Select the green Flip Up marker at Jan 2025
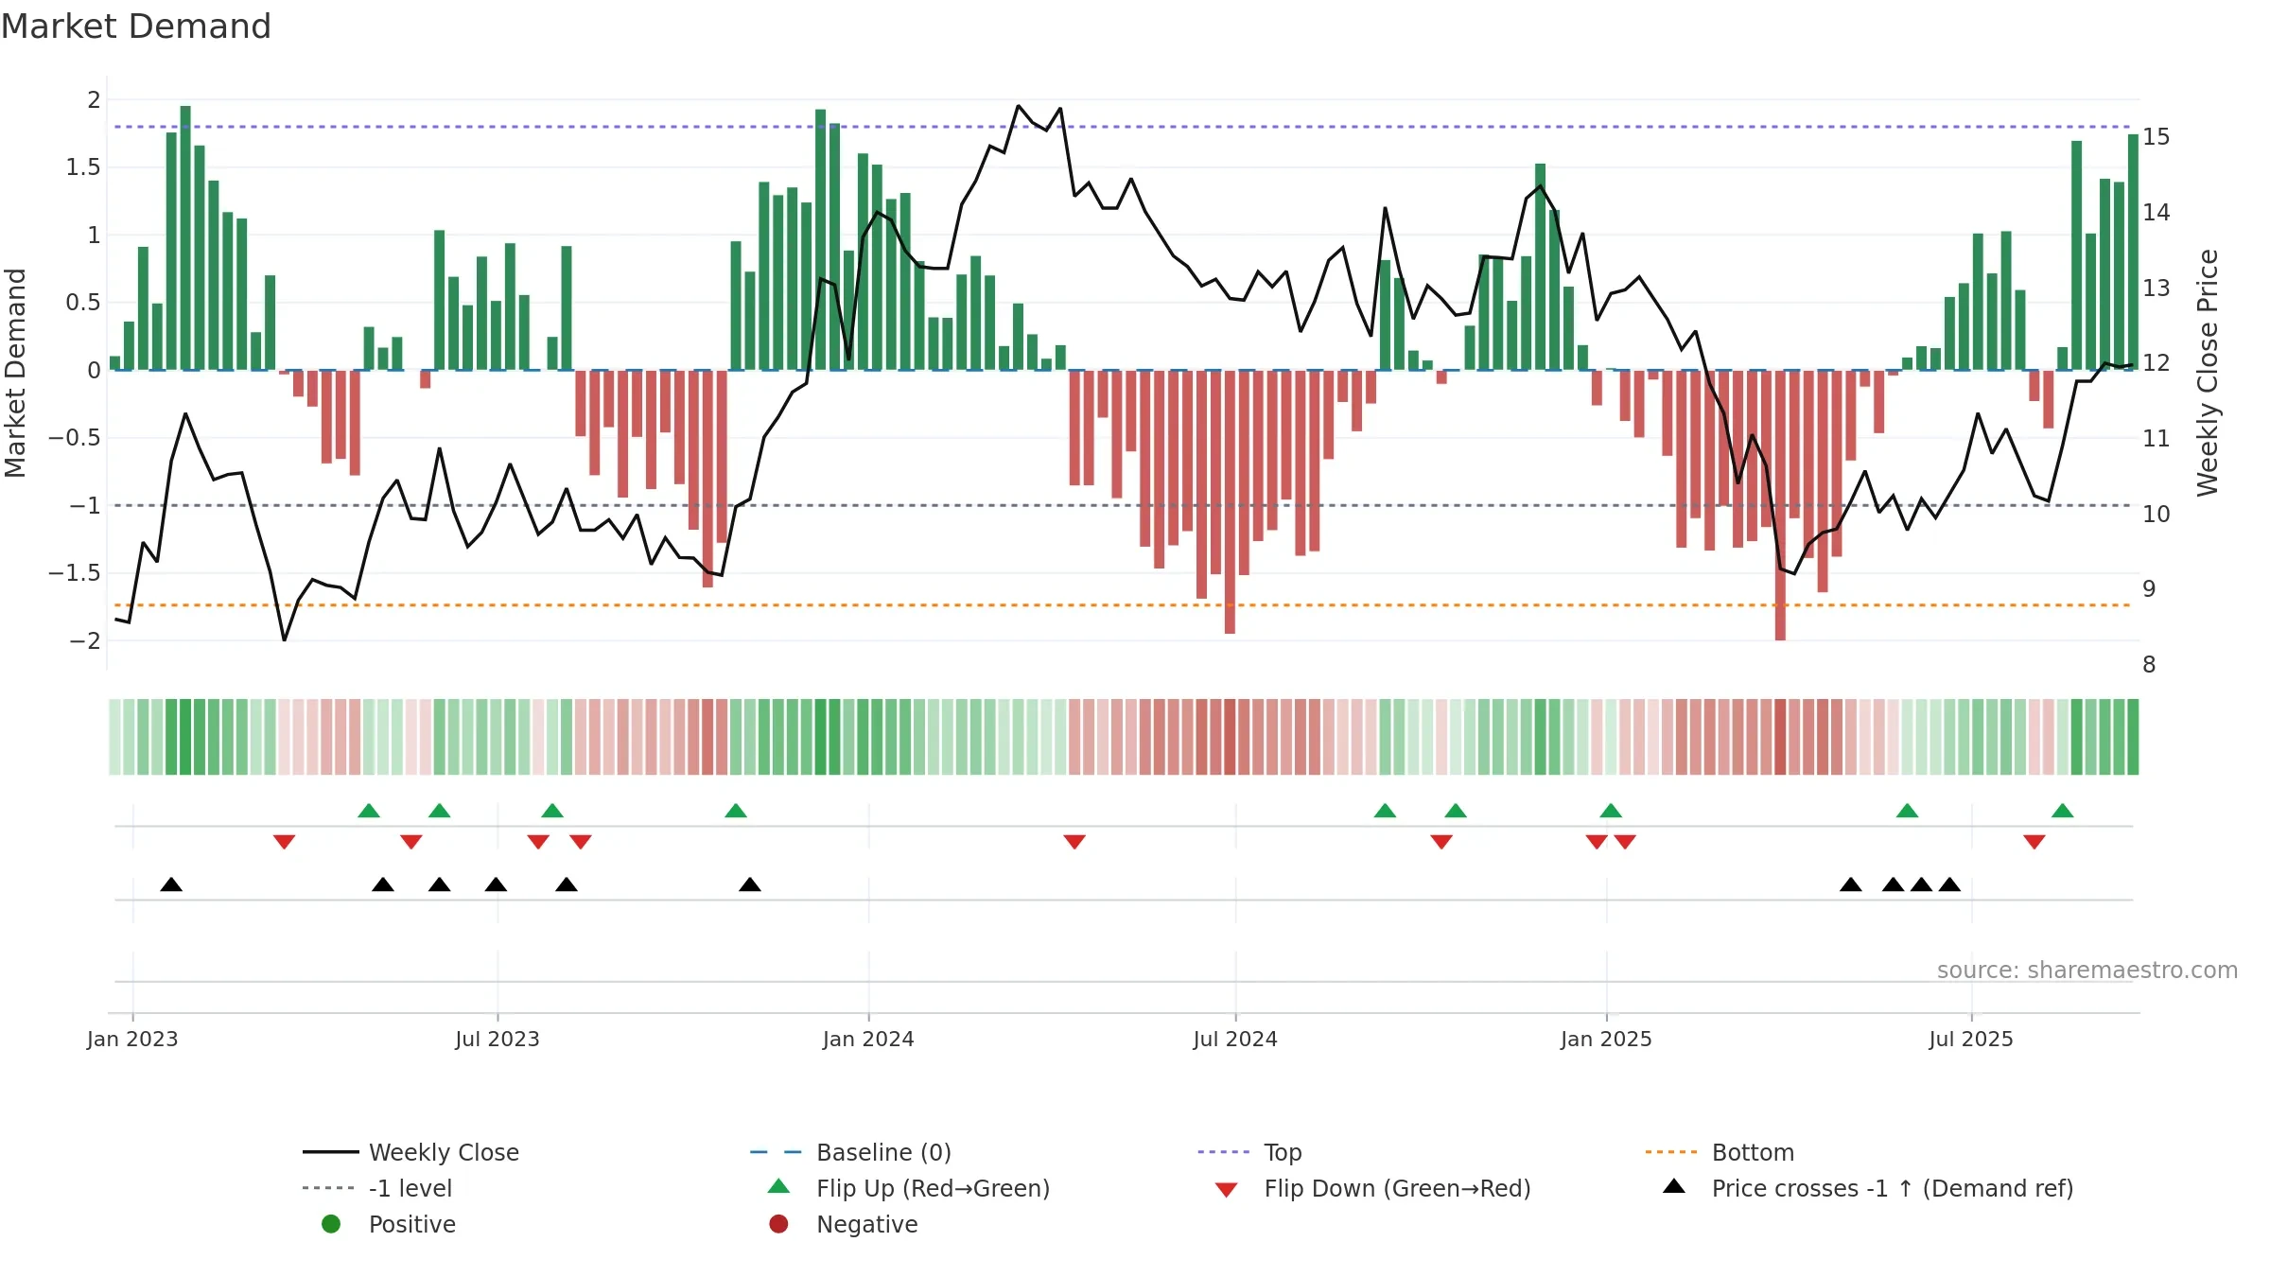Screen dimensions: 2270x1277 tap(1611, 811)
